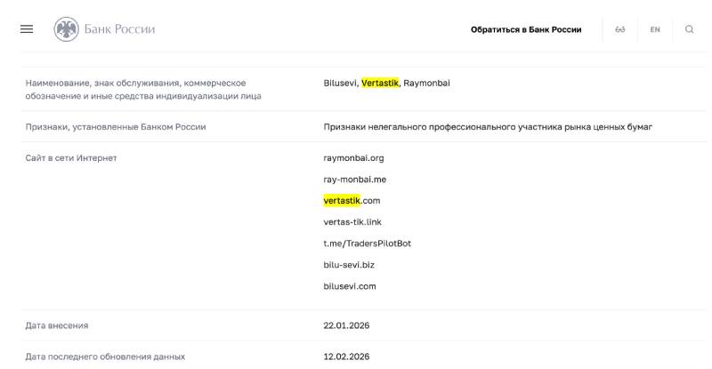
Task: Click the name 'Raymonbai'
Action: click(x=426, y=83)
